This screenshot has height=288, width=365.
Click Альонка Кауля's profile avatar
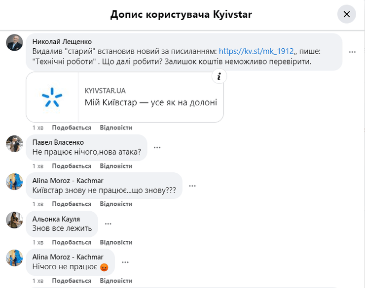pos(14,220)
